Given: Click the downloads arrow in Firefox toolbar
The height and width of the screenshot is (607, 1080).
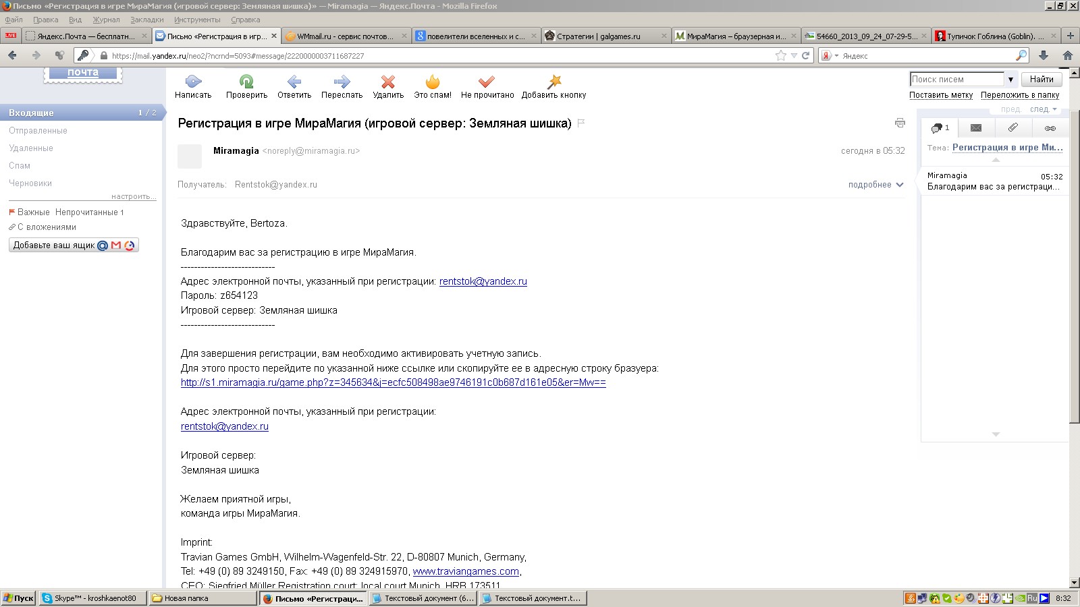Looking at the screenshot, I should click(1043, 55).
